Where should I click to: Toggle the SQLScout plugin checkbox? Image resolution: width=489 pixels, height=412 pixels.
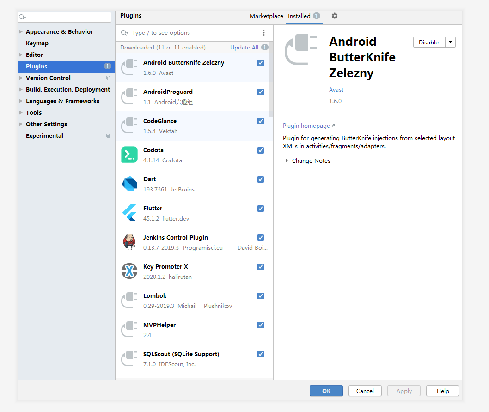pyautogui.click(x=261, y=354)
